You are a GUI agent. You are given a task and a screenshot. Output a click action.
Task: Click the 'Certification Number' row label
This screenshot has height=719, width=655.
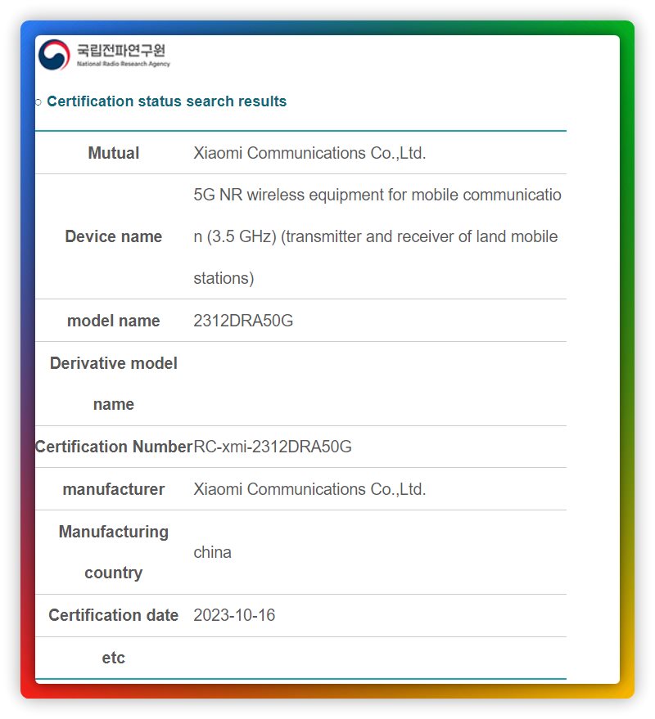click(113, 446)
